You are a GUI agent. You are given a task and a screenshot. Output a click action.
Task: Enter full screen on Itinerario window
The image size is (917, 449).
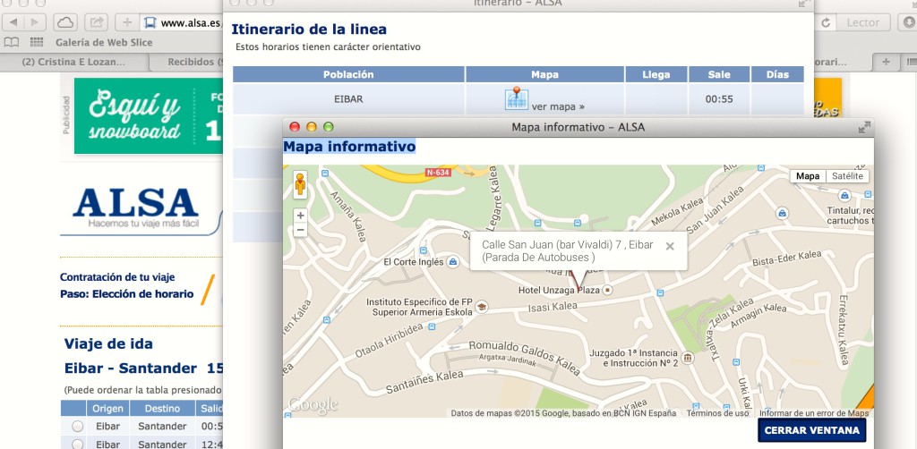[805, 3]
